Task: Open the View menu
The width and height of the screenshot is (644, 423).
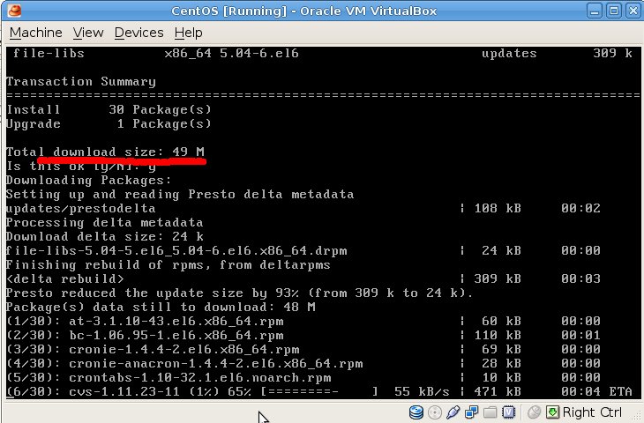Action: (88, 33)
